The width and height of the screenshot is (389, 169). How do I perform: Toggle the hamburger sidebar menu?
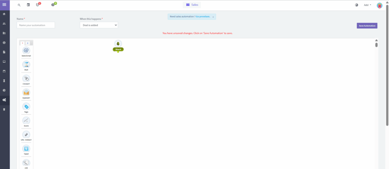(x=5, y=5)
